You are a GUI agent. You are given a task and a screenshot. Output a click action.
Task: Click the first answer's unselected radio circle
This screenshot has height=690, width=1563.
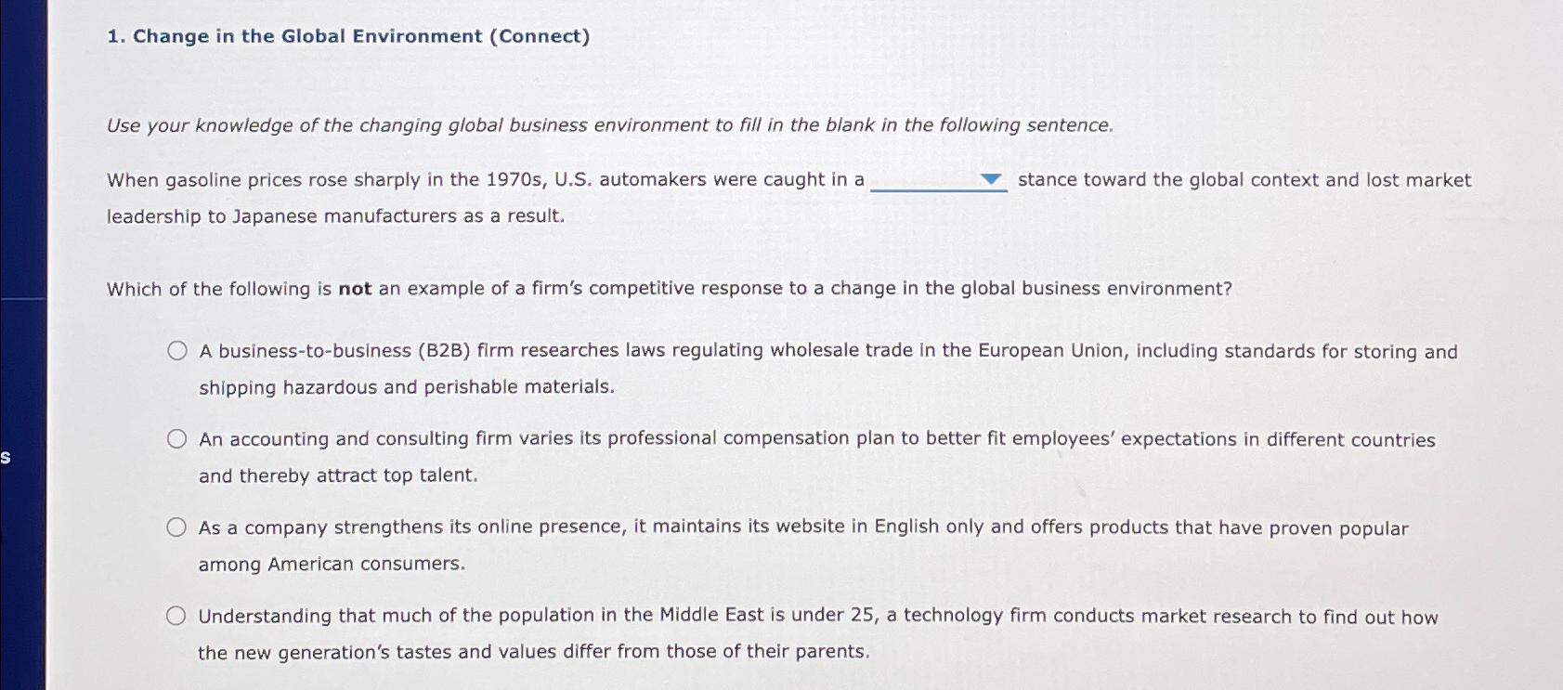pos(176,350)
